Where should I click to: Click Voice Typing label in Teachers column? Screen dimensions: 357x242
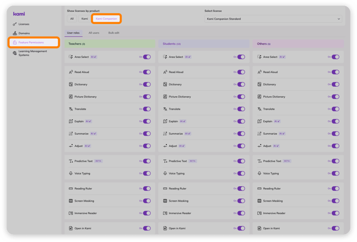click(x=82, y=173)
